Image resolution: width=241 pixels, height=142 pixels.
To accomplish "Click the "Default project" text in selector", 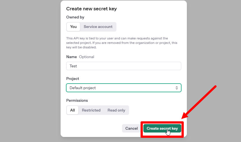I will pos(83,88).
